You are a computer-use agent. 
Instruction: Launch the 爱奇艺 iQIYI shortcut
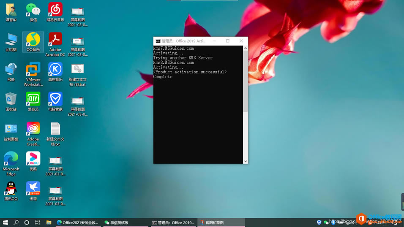(x=33, y=102)
